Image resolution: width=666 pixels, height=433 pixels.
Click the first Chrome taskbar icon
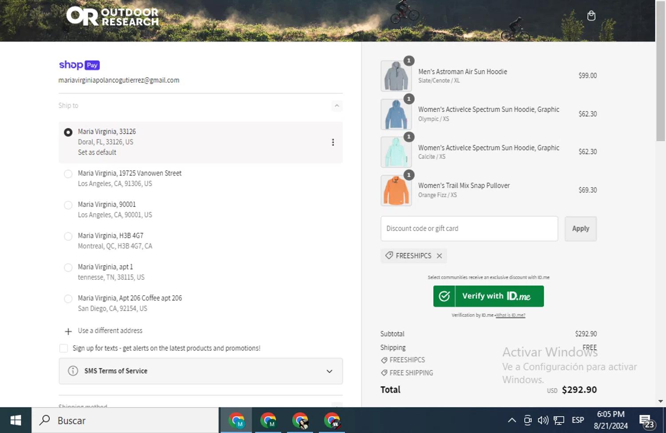click(236, 420)
